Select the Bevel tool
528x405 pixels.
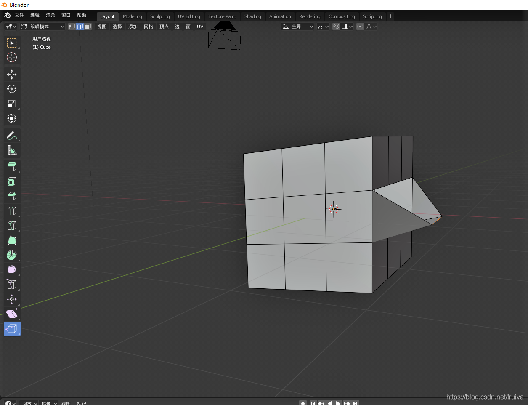pyautogui.click(x=12, y=196)
